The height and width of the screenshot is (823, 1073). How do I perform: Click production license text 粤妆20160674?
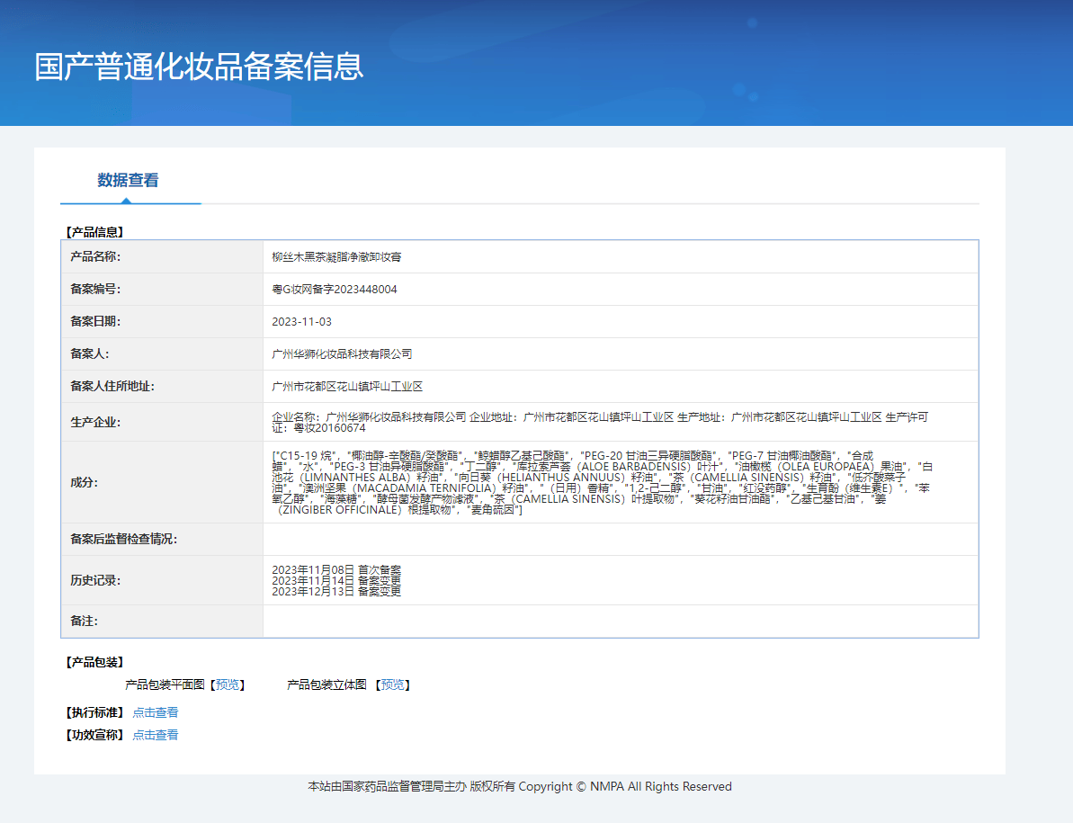330,428
